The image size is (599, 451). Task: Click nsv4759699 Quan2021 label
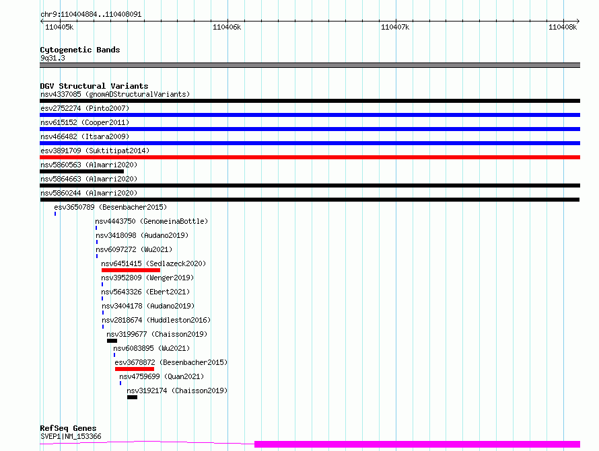tap(162, 376)
